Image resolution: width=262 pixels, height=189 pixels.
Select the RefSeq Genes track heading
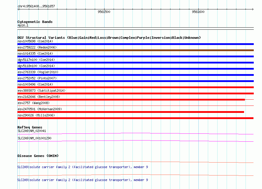(x=30, y=128)
